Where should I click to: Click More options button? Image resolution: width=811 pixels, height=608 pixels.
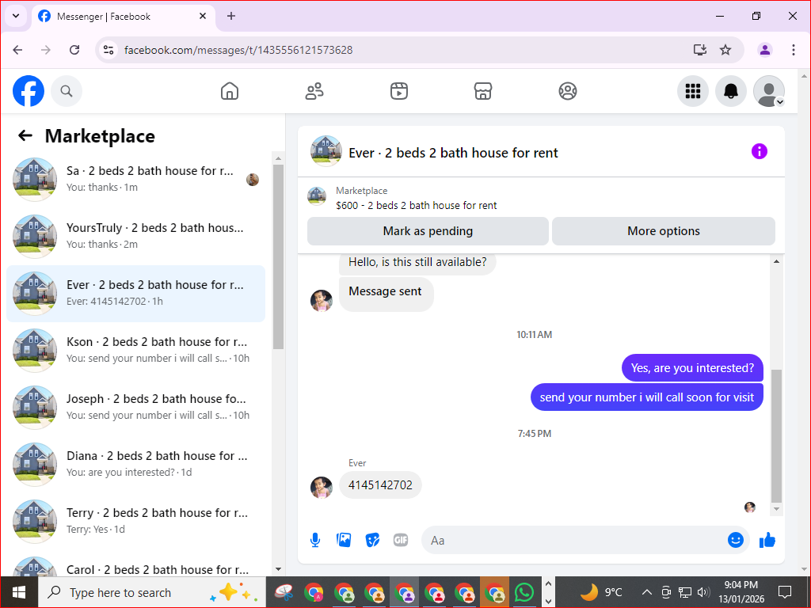pos(664,231)
